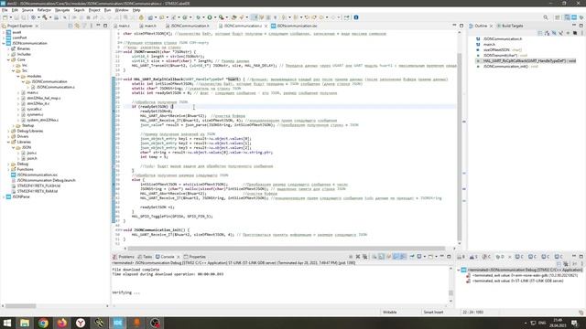Screen dimensions: 586x329
Task: Switch to STM32CubeIDE on the taskbar
Action: [118, 323]
